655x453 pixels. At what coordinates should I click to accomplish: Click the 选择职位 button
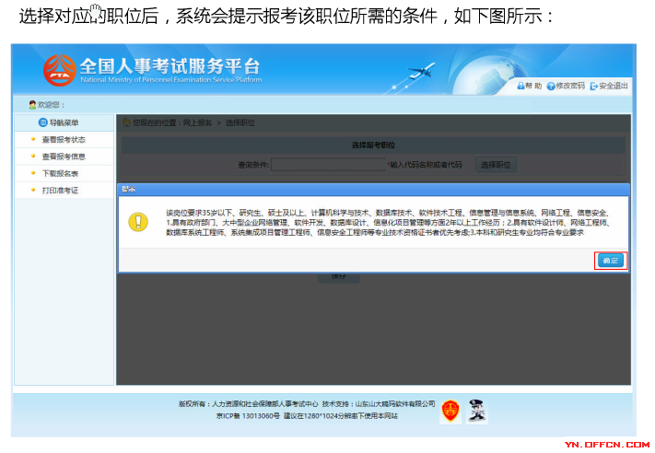pos(496,165)
